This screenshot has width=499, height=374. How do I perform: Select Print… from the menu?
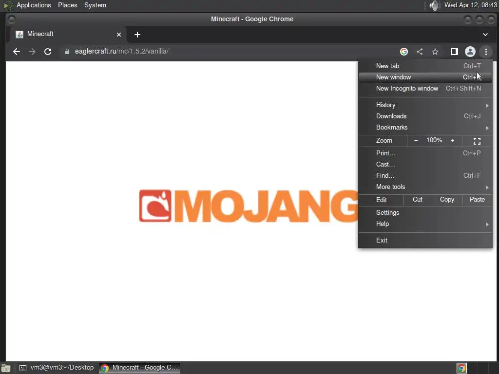tap(425, 153)
